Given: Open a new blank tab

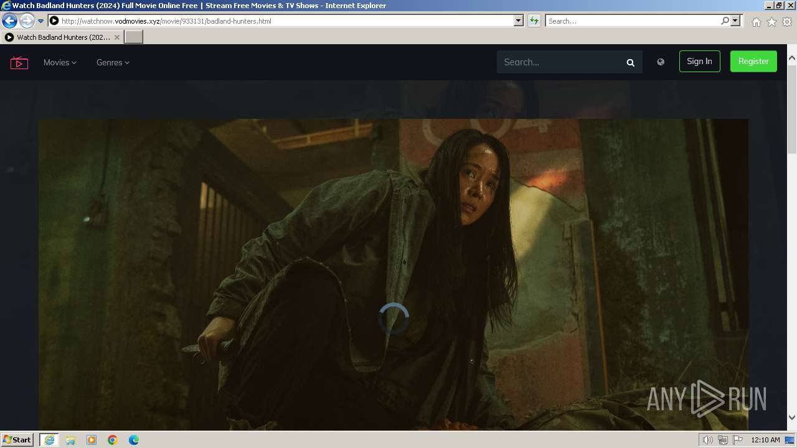Looking at the screenshot, I should pyautogui.click(x=134, y=37).
